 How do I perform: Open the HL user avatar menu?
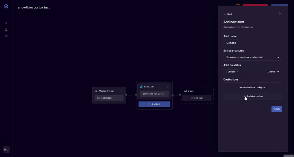pyautogui.click(x=6, y=149)
